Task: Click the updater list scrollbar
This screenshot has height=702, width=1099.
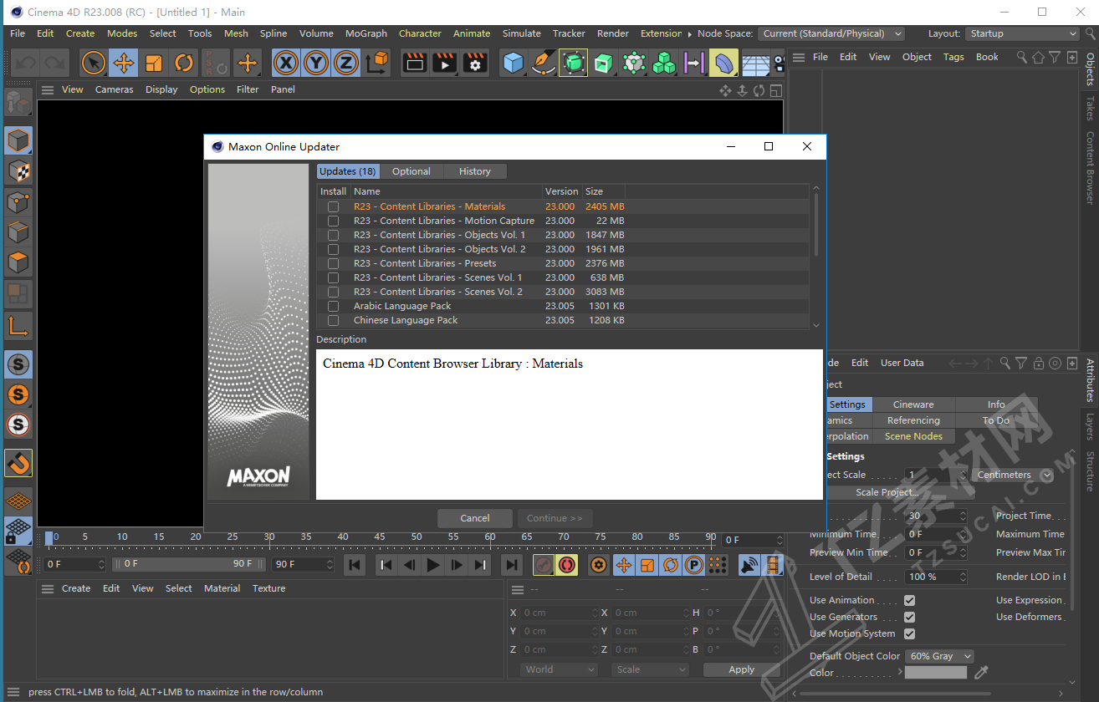Action: tap(816, 225)
